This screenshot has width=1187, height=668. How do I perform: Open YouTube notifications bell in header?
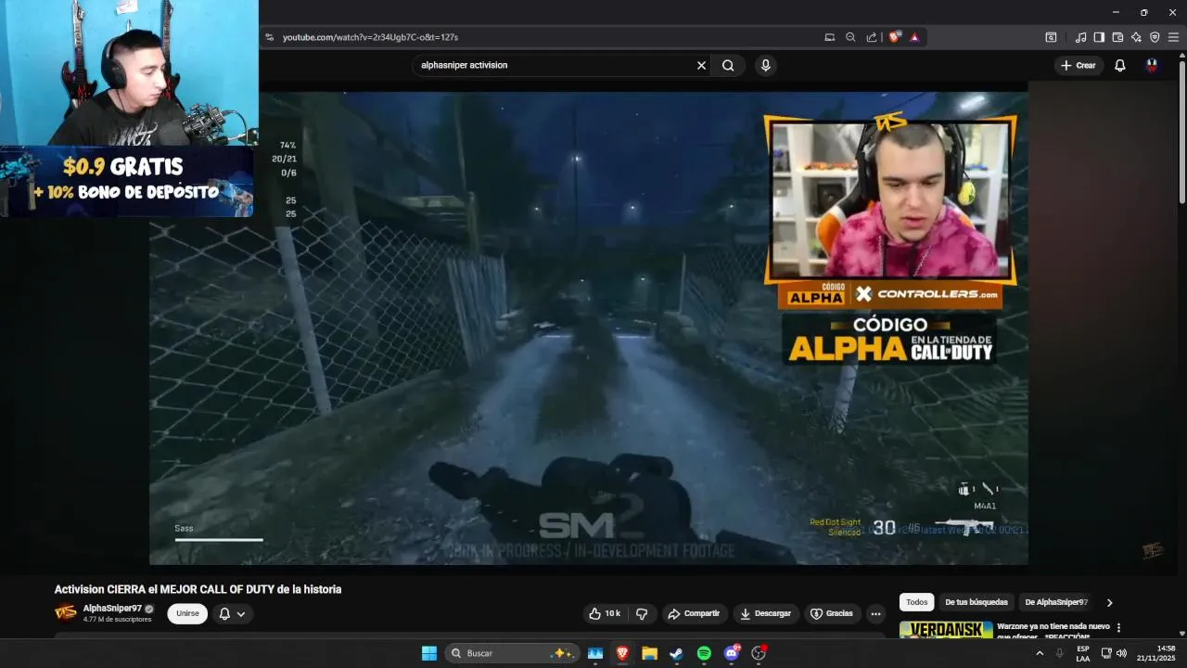tap(1119, 65)
